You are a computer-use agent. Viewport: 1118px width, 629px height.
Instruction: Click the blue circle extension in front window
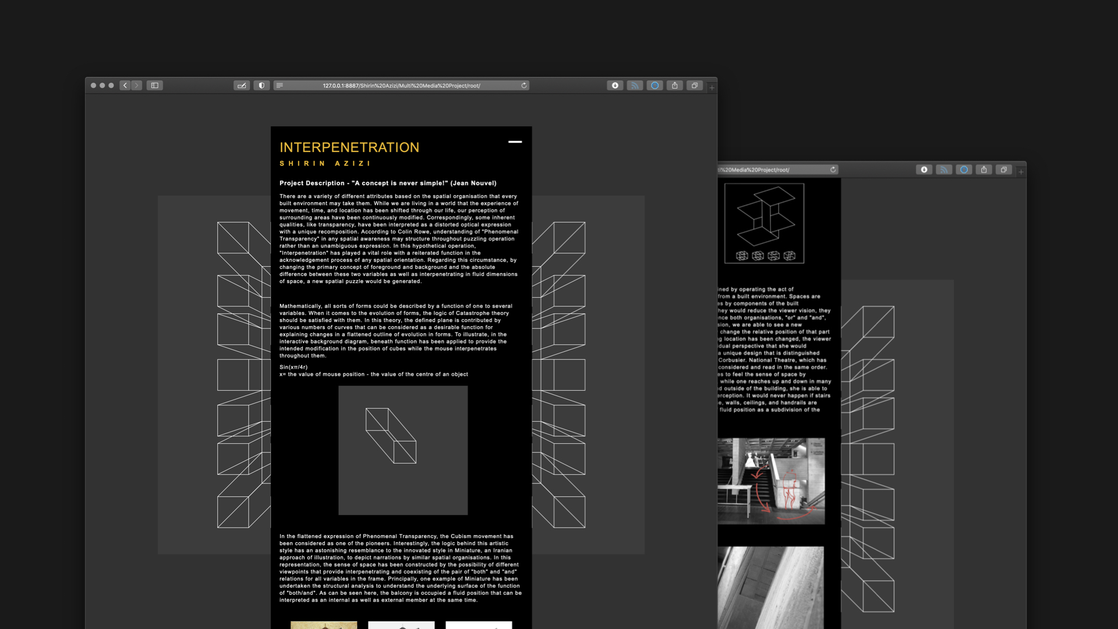pyautogui.click(x=654, y=86)
